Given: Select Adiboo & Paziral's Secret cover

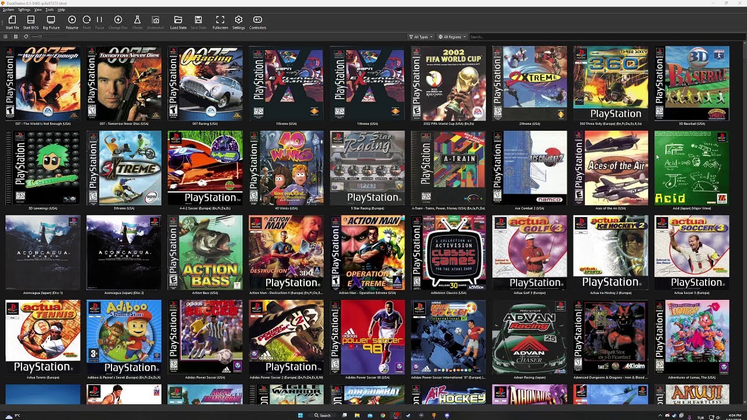Looking at the screenshot, I should pos(124,337).
